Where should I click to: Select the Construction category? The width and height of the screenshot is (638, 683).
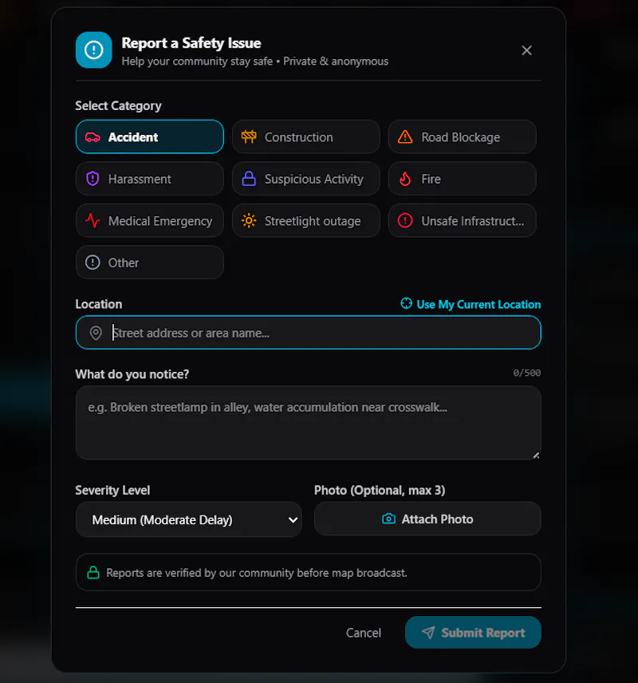[x=305, y=136]
